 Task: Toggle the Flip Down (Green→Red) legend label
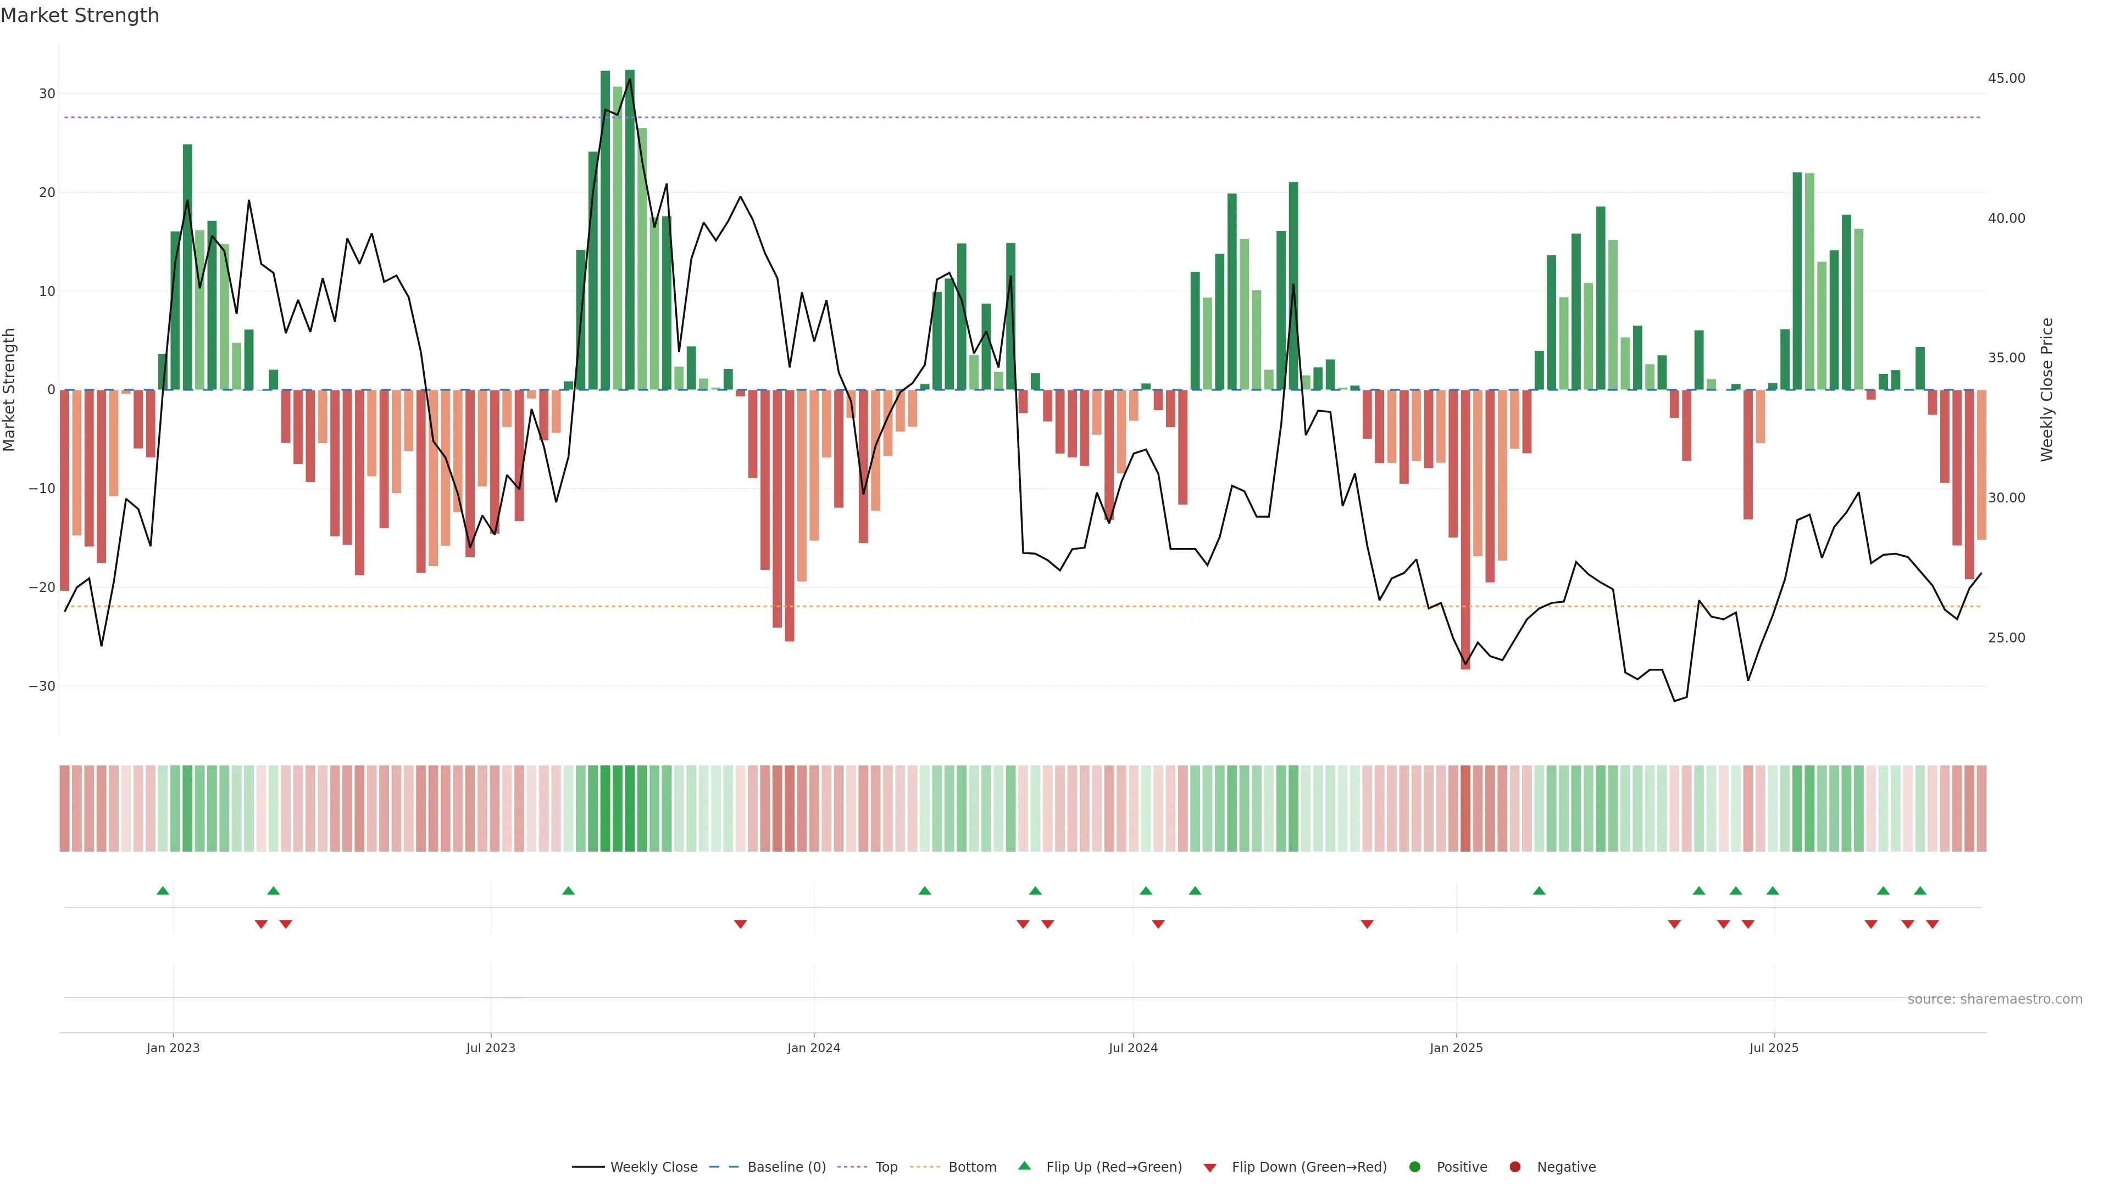tap(1309, 1166)
